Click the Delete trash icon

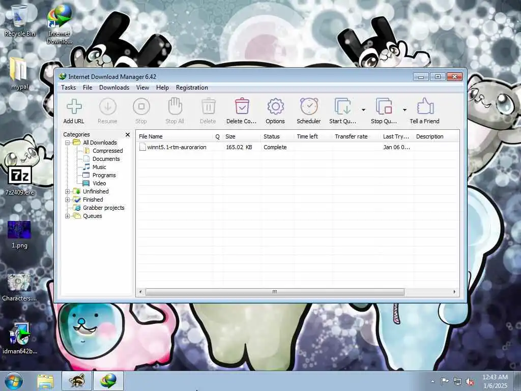click(208, 106)
